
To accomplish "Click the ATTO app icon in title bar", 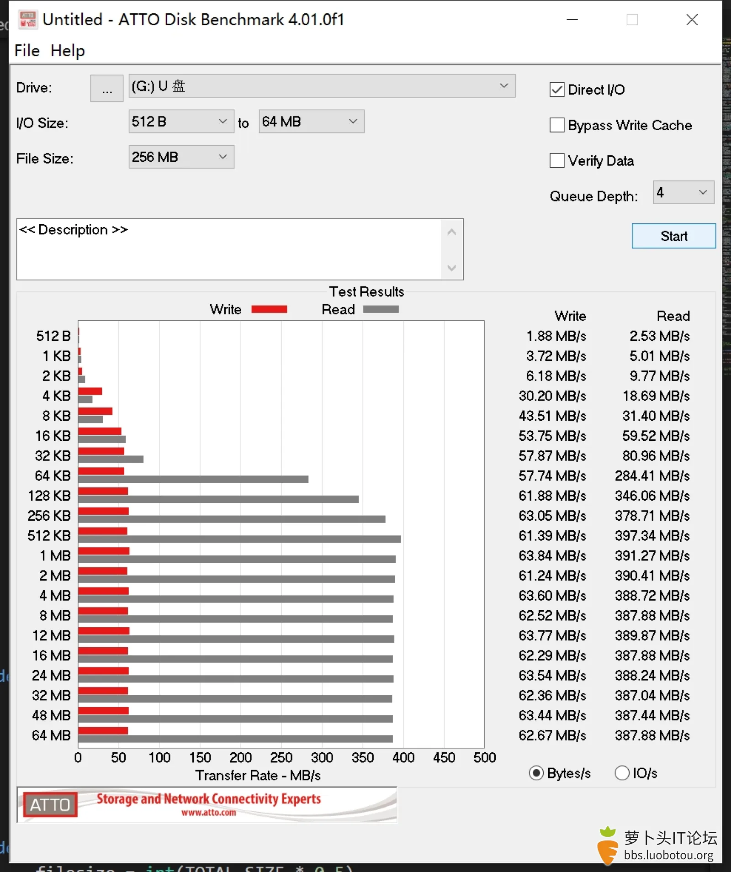I will (x=28, y=19).
